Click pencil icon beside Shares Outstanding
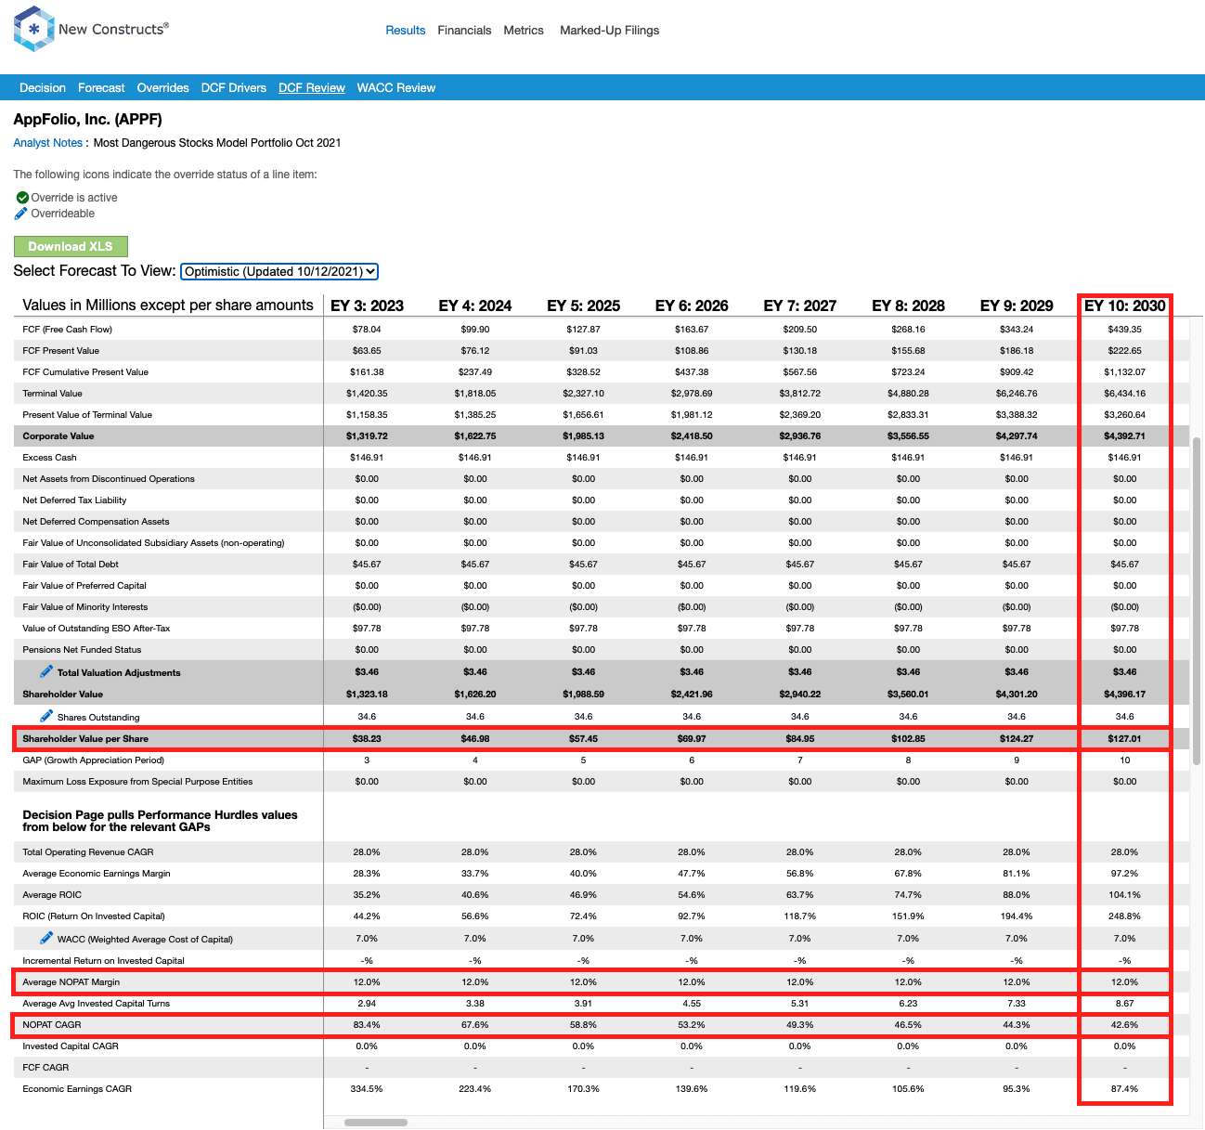 point(46,716)
